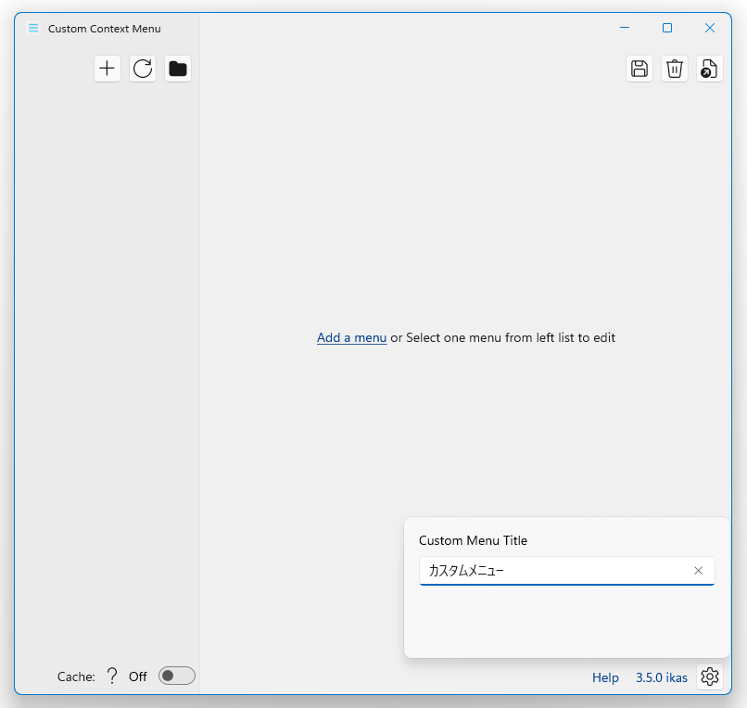Close the Custom Context Menu window
The image size is (747, 708).
[x=710, y=28]
